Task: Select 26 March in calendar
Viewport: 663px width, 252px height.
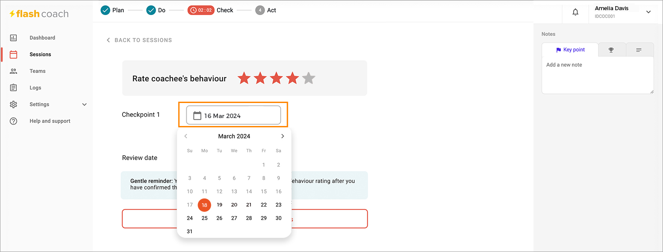Action: click(x=219, y=218)
